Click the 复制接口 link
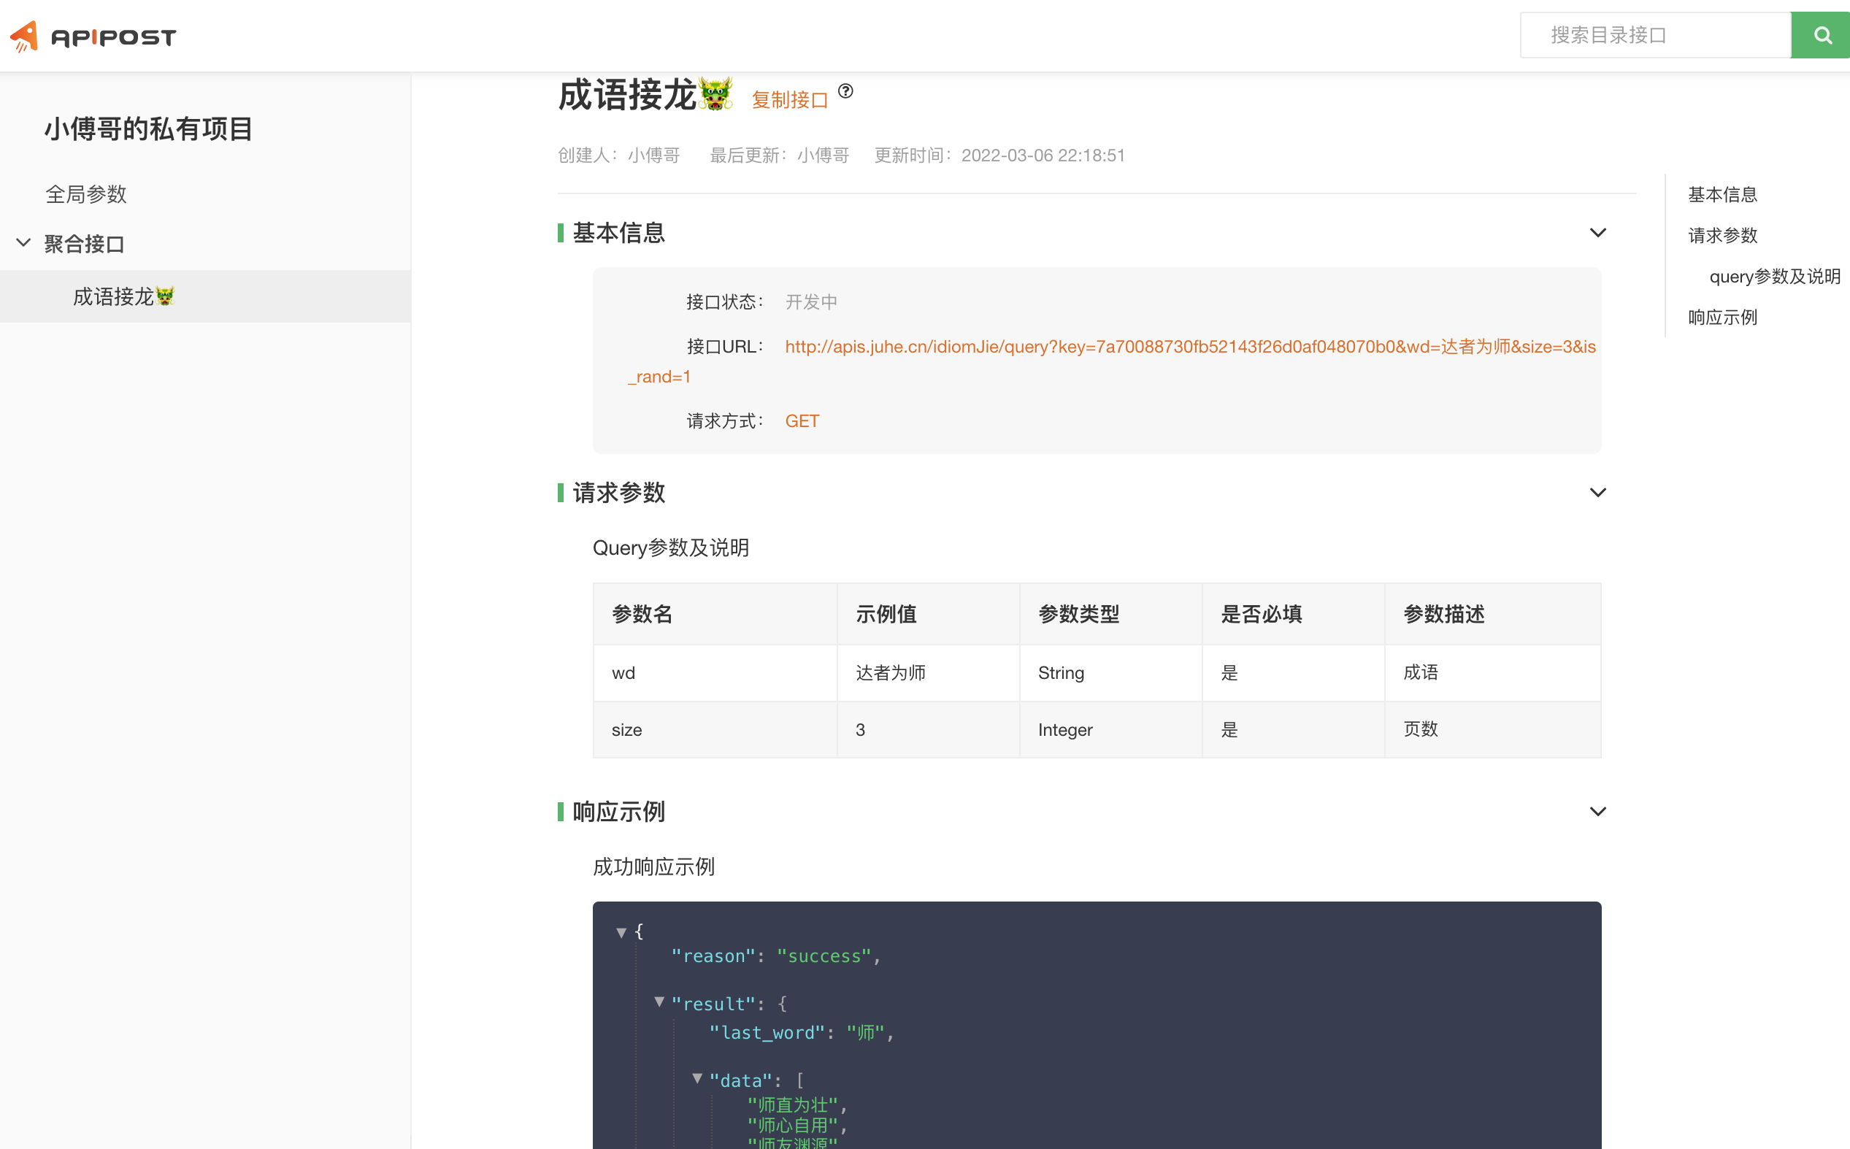 coord(789,99)
